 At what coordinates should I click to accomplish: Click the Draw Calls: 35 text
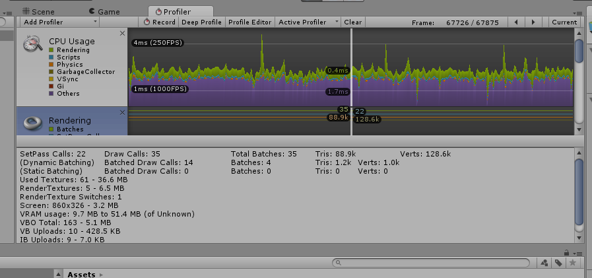pyautogui.click(x=132, y=154)
